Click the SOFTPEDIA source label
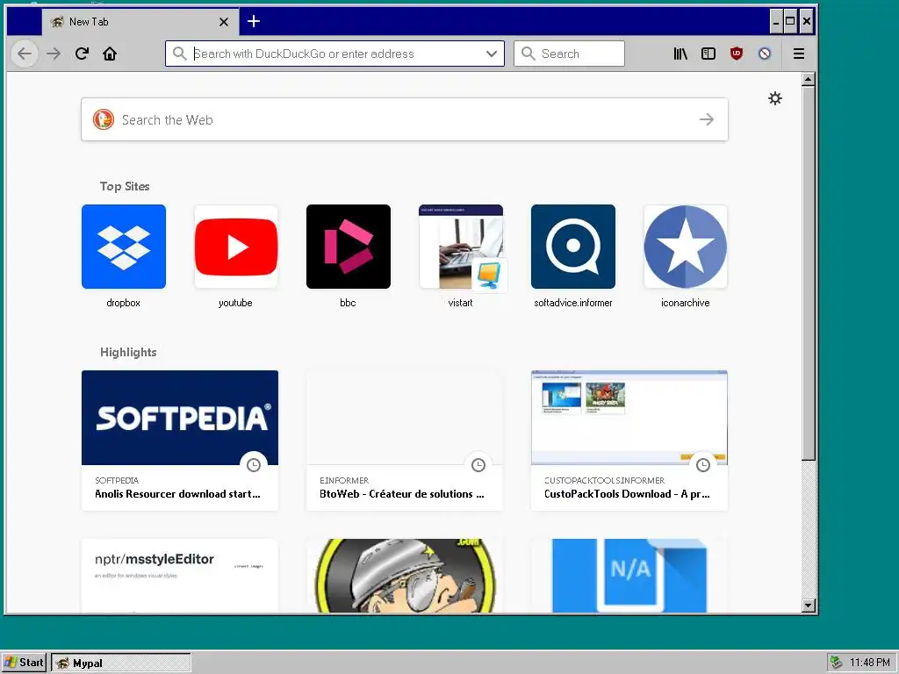Viewport: 899px width, 674px height. (117, 480)
